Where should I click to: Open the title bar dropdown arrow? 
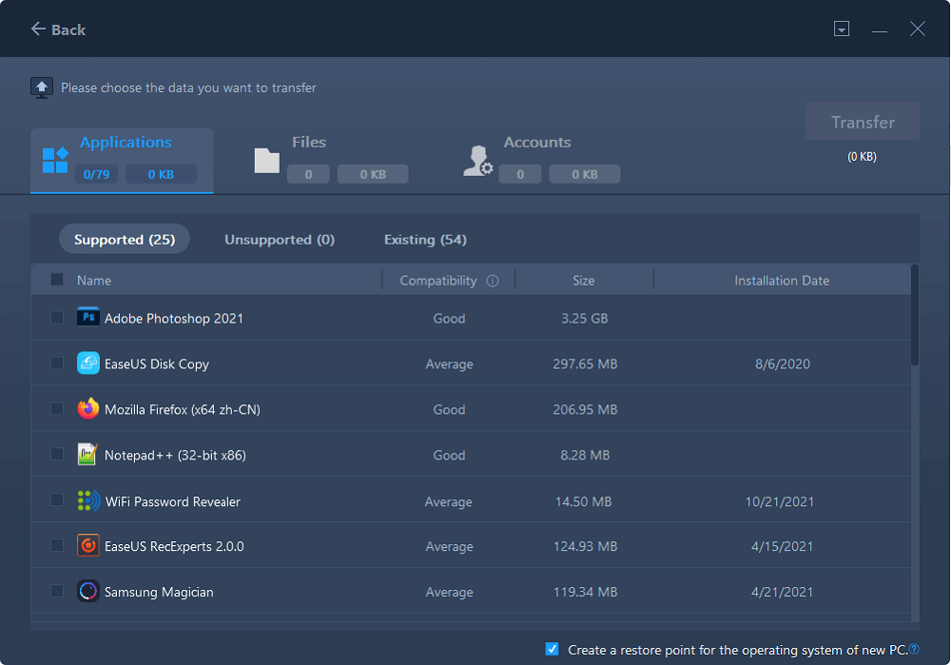[x=842, y=29]
